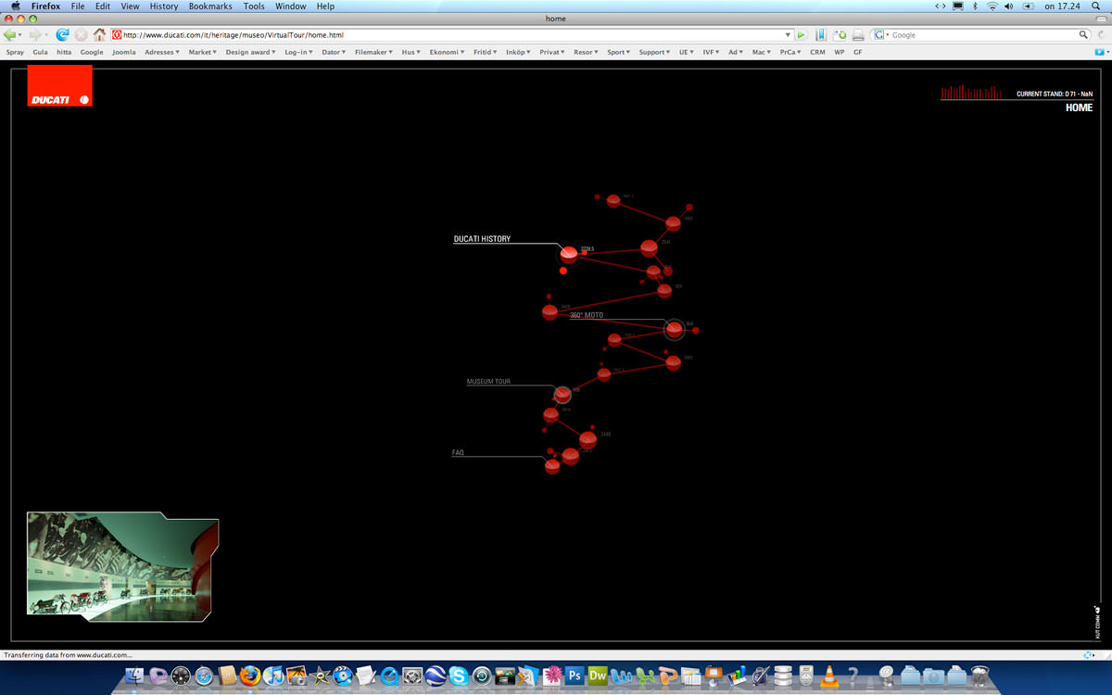Viewport: 1112px width, 695px height.
Task: Open the Spray bookmark
Action: (x=15, y=52)
